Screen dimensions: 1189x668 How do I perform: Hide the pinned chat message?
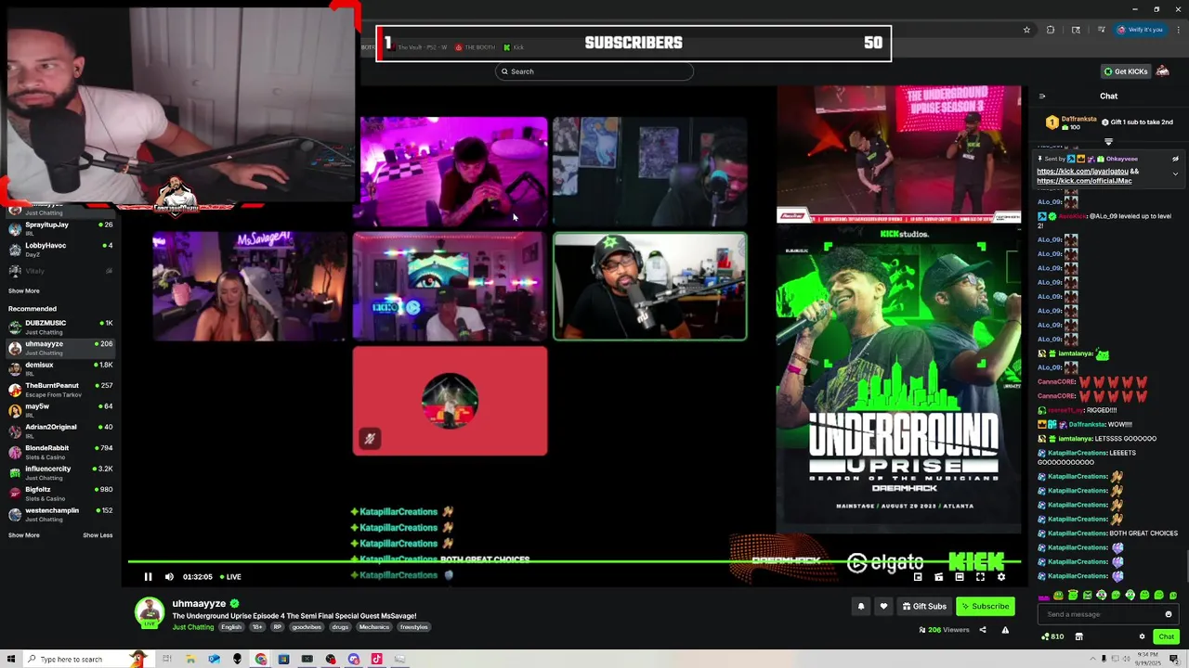1175,159
